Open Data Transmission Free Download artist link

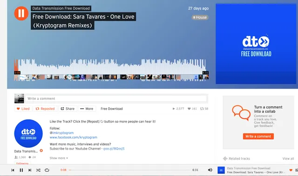click(61, 8)
